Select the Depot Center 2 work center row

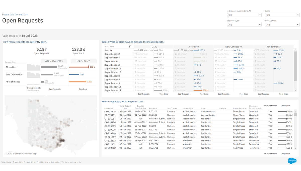tap(112, 54)
